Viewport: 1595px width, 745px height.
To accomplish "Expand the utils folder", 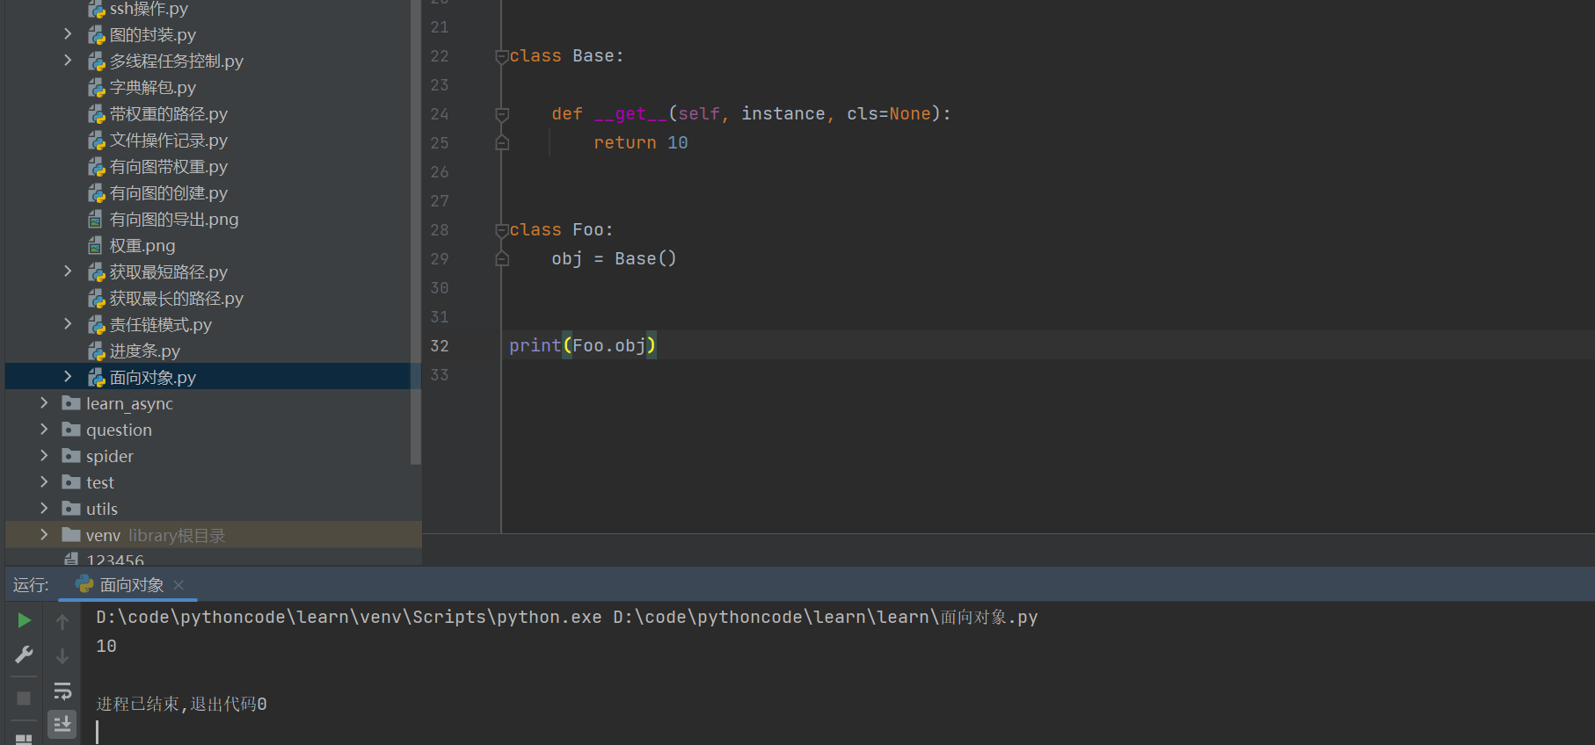I will [44, 509].
